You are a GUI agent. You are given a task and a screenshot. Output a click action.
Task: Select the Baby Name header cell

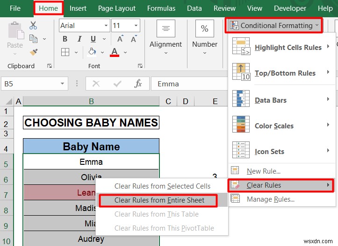[x=91, y=147]
